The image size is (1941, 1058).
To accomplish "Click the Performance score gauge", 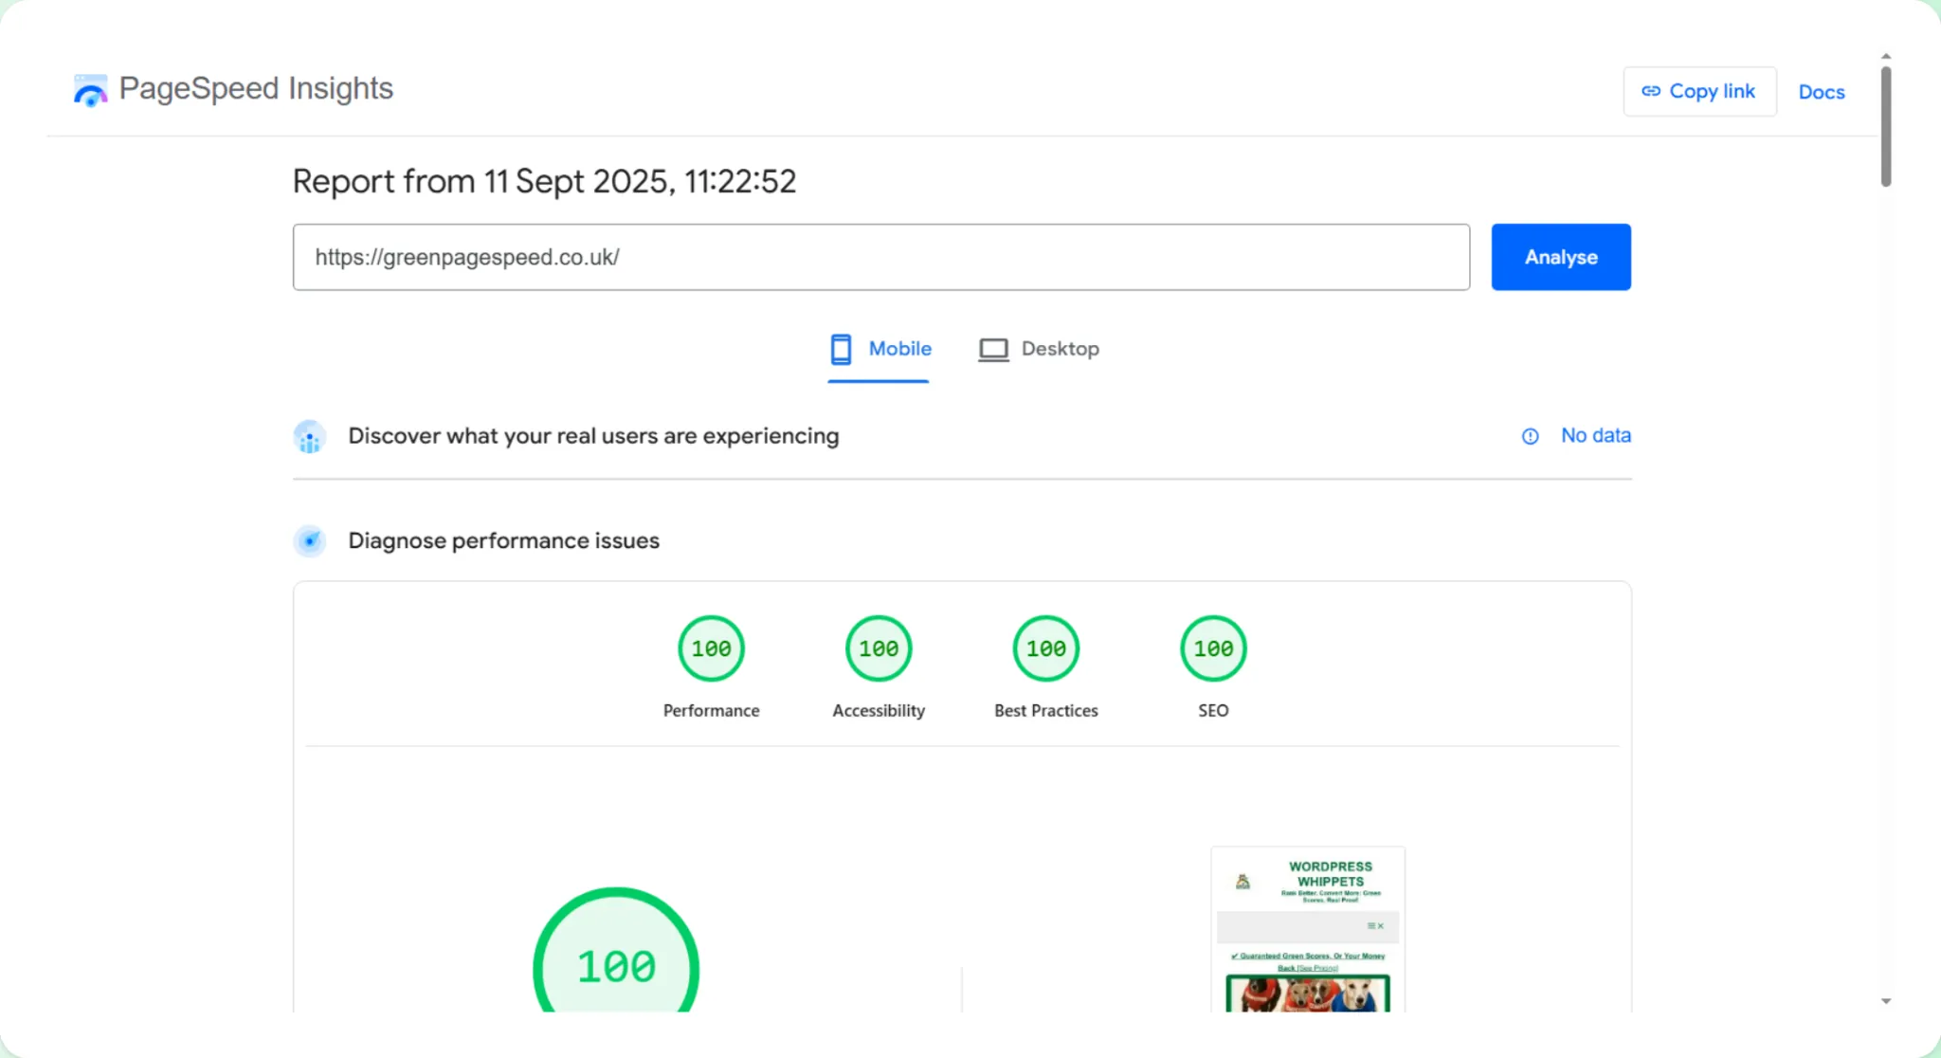I will click(x=711, y=648).
